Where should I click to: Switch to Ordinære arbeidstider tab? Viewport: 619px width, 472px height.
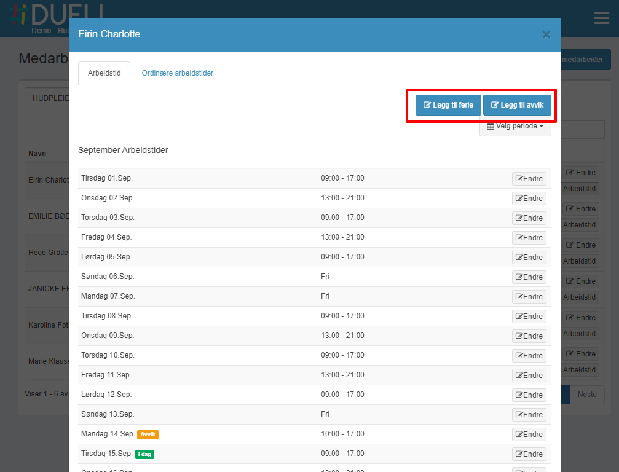177,73
